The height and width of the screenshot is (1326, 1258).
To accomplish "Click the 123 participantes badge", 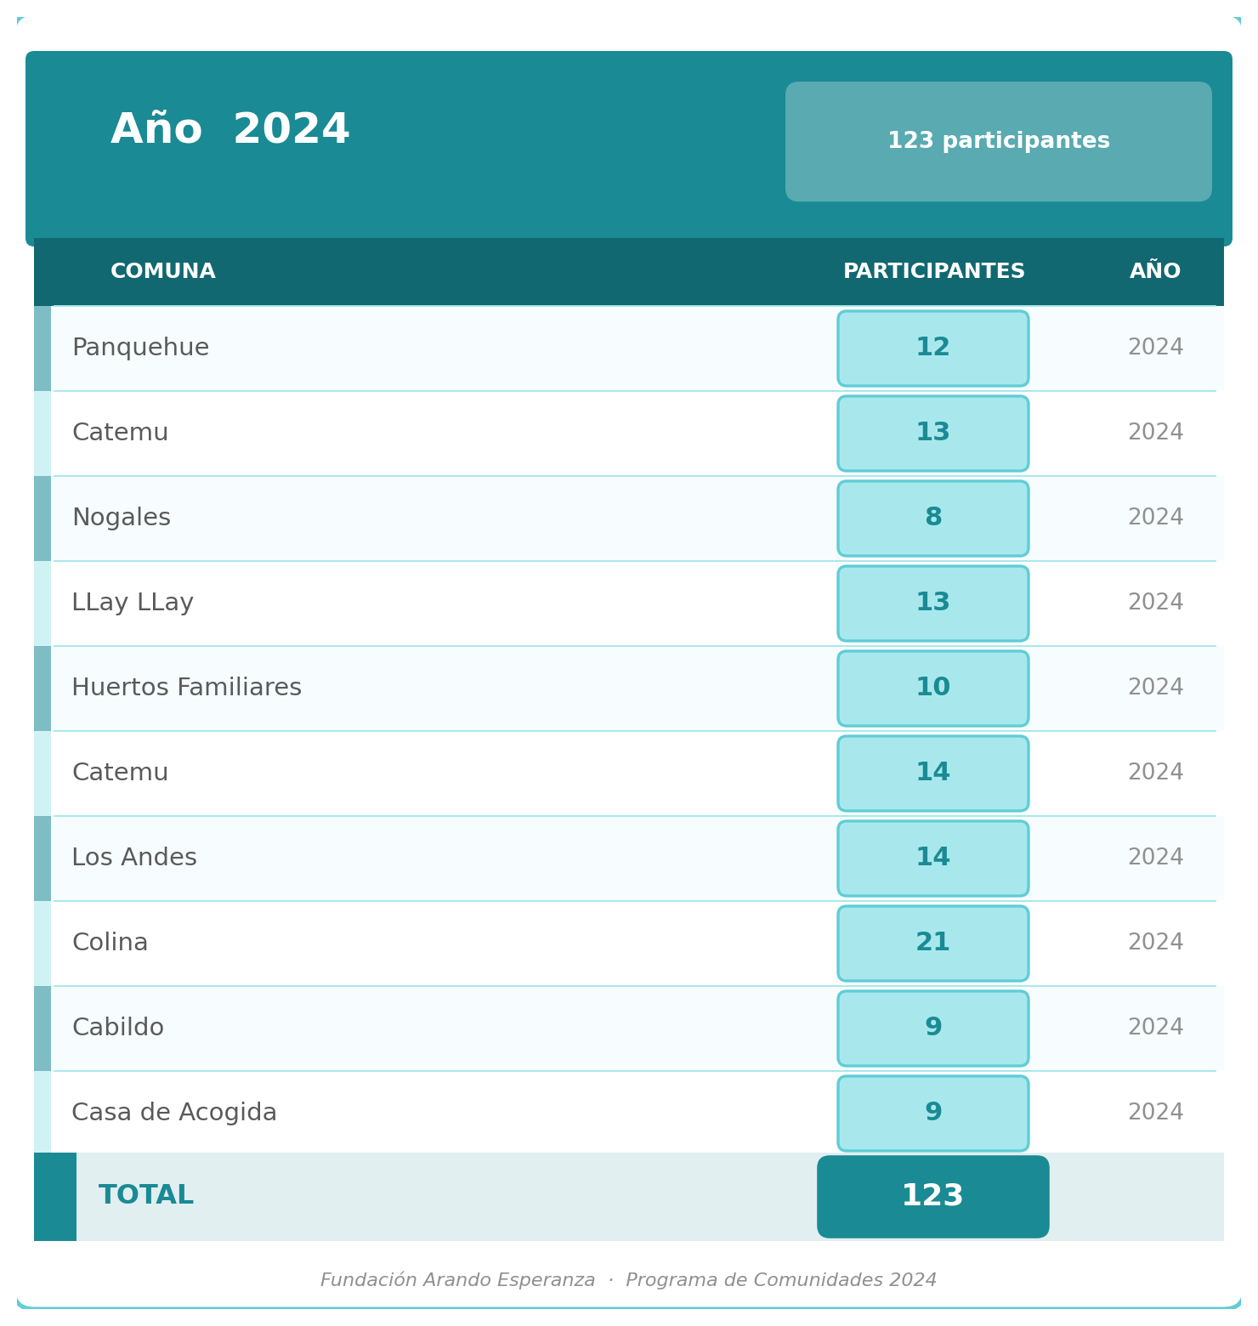I will tap(999, 141).
